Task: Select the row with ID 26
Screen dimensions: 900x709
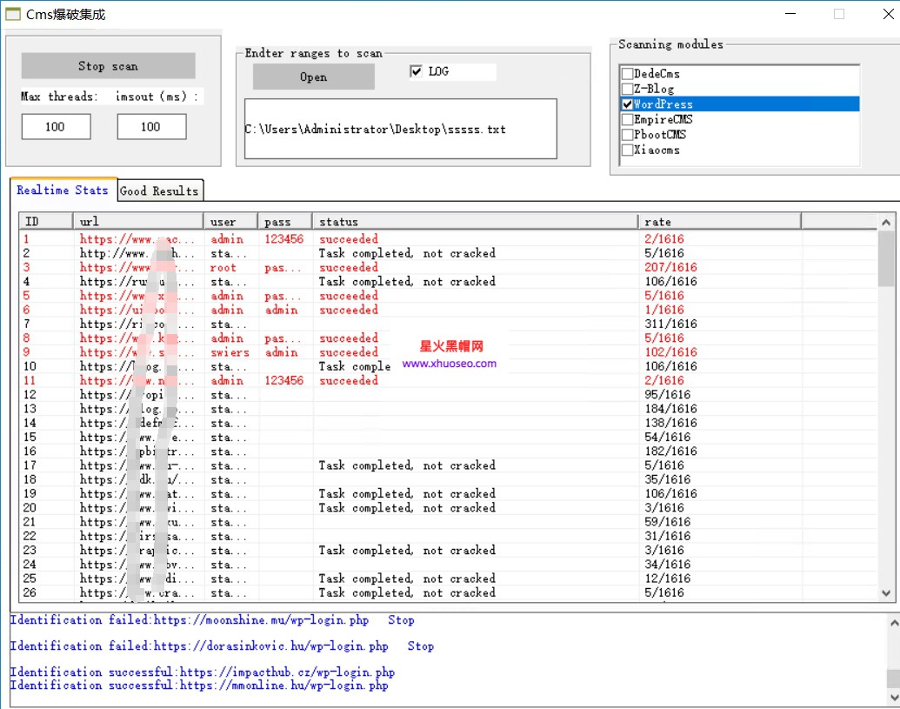Action: click(448, 592)
